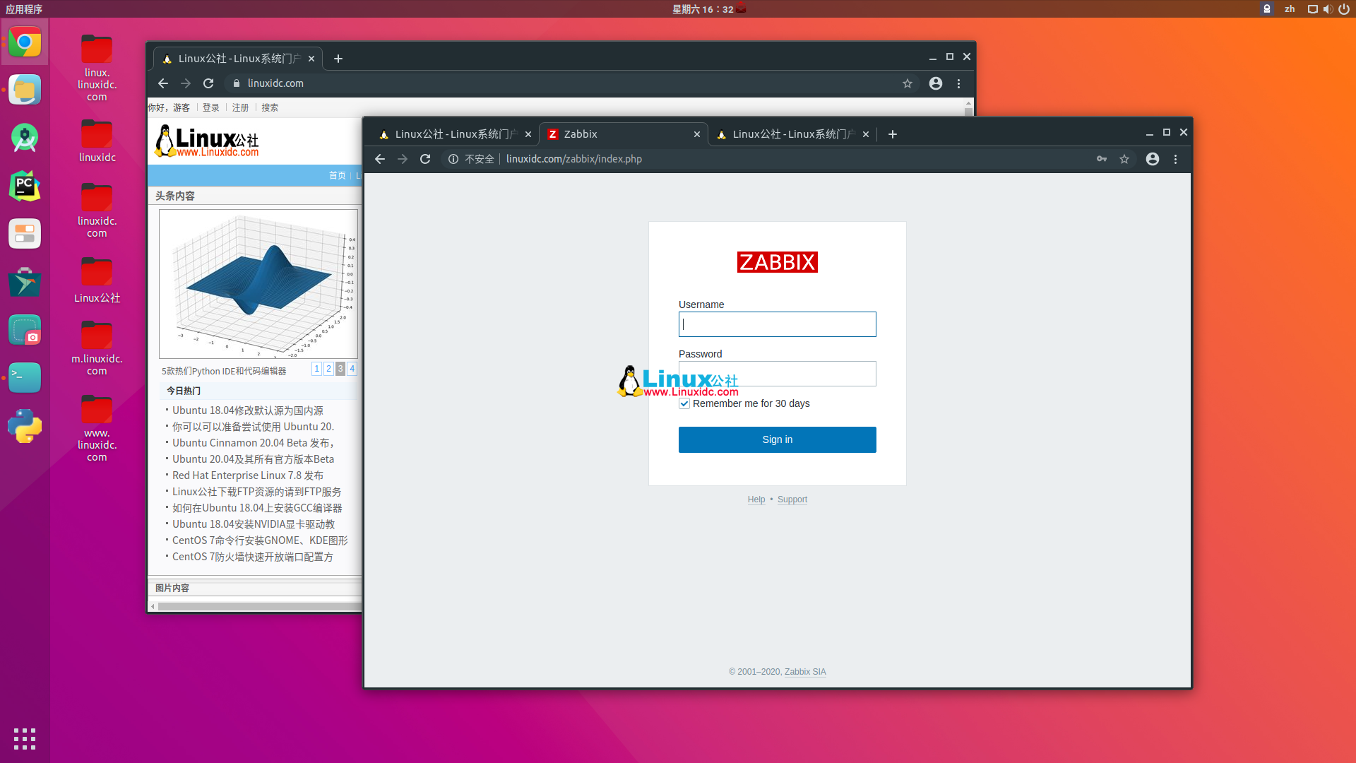Click 搜索 on the linuxidc page
Viewport: 1356px width, 763px height.
pyautogui.click(x=270, y=107)
